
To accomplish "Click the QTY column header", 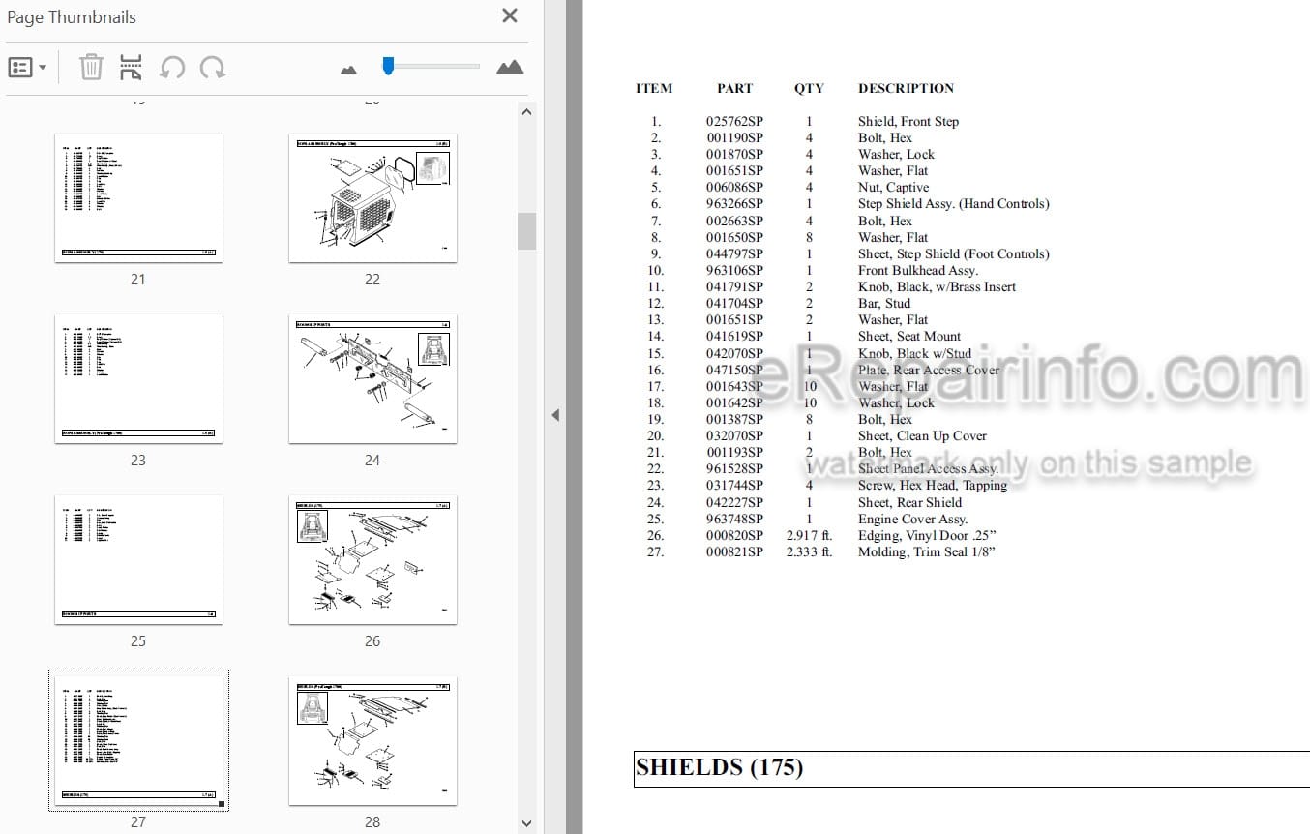I will tap(809, 88).
